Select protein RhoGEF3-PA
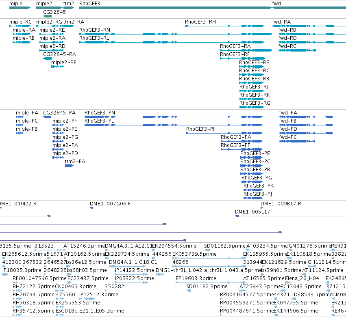This screenshot has width=346, height=317. pyautogui.click(x=242, y=141)
